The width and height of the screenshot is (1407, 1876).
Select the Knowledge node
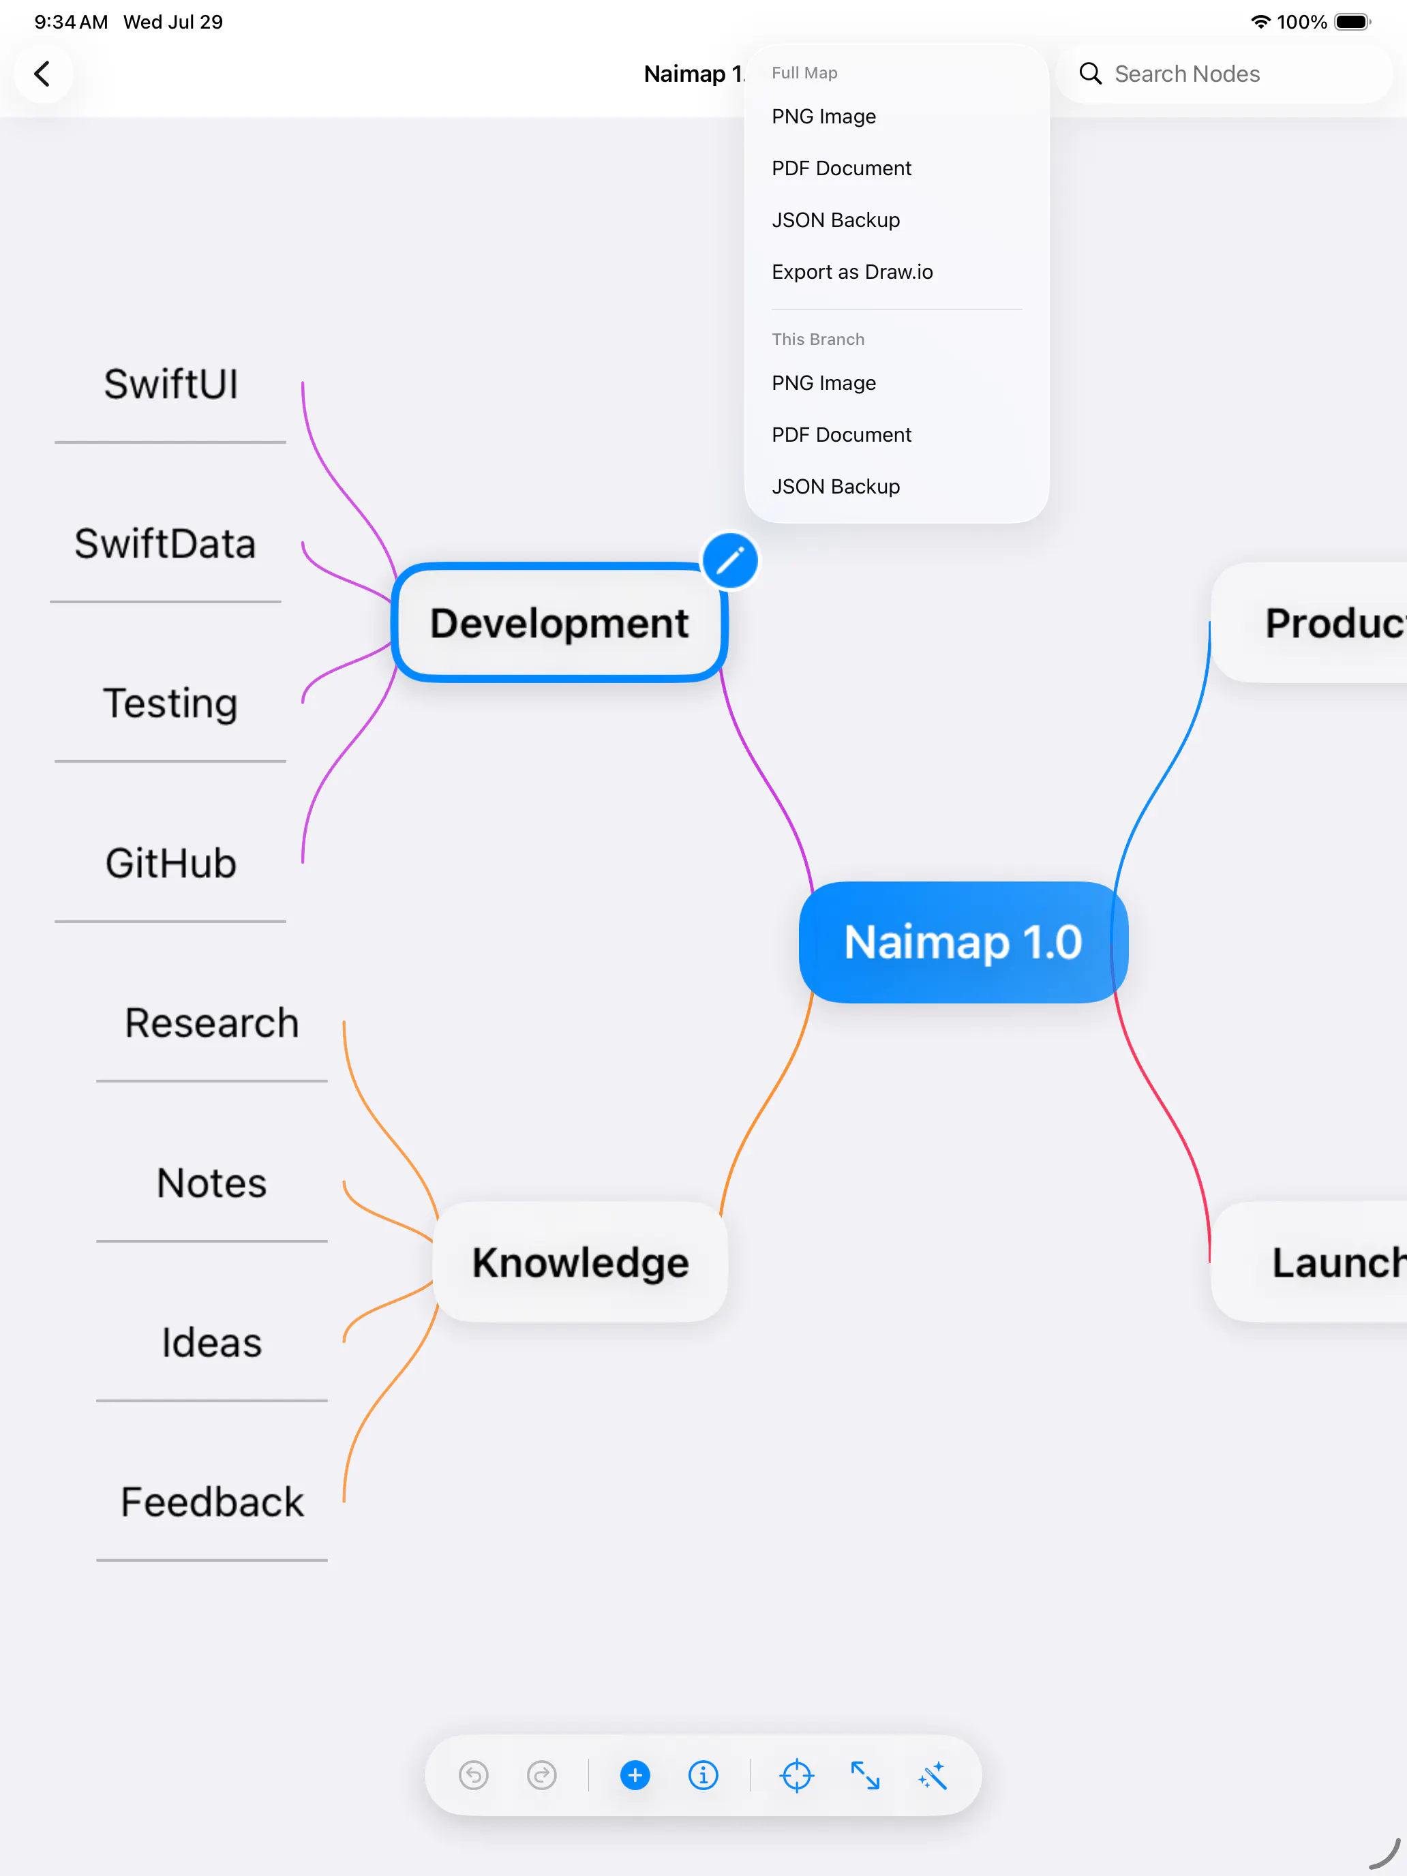click(x=580, y=1262)
